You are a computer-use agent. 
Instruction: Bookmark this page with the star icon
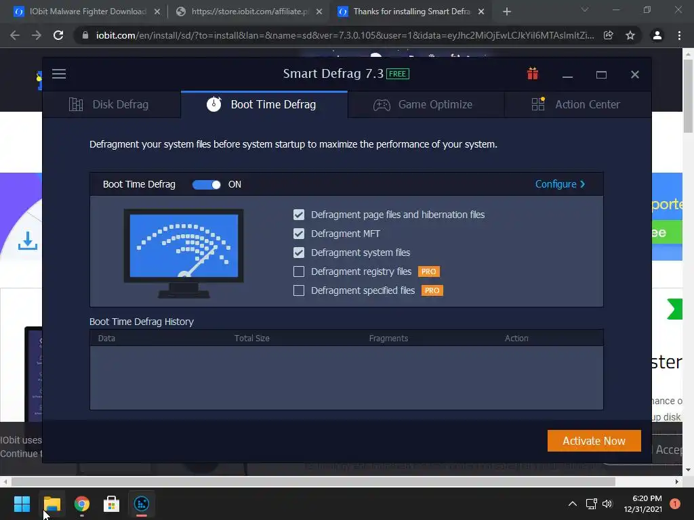(x=630, y=35)
